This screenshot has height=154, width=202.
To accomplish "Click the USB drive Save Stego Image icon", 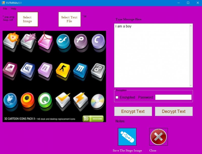I will pos(127,137).
